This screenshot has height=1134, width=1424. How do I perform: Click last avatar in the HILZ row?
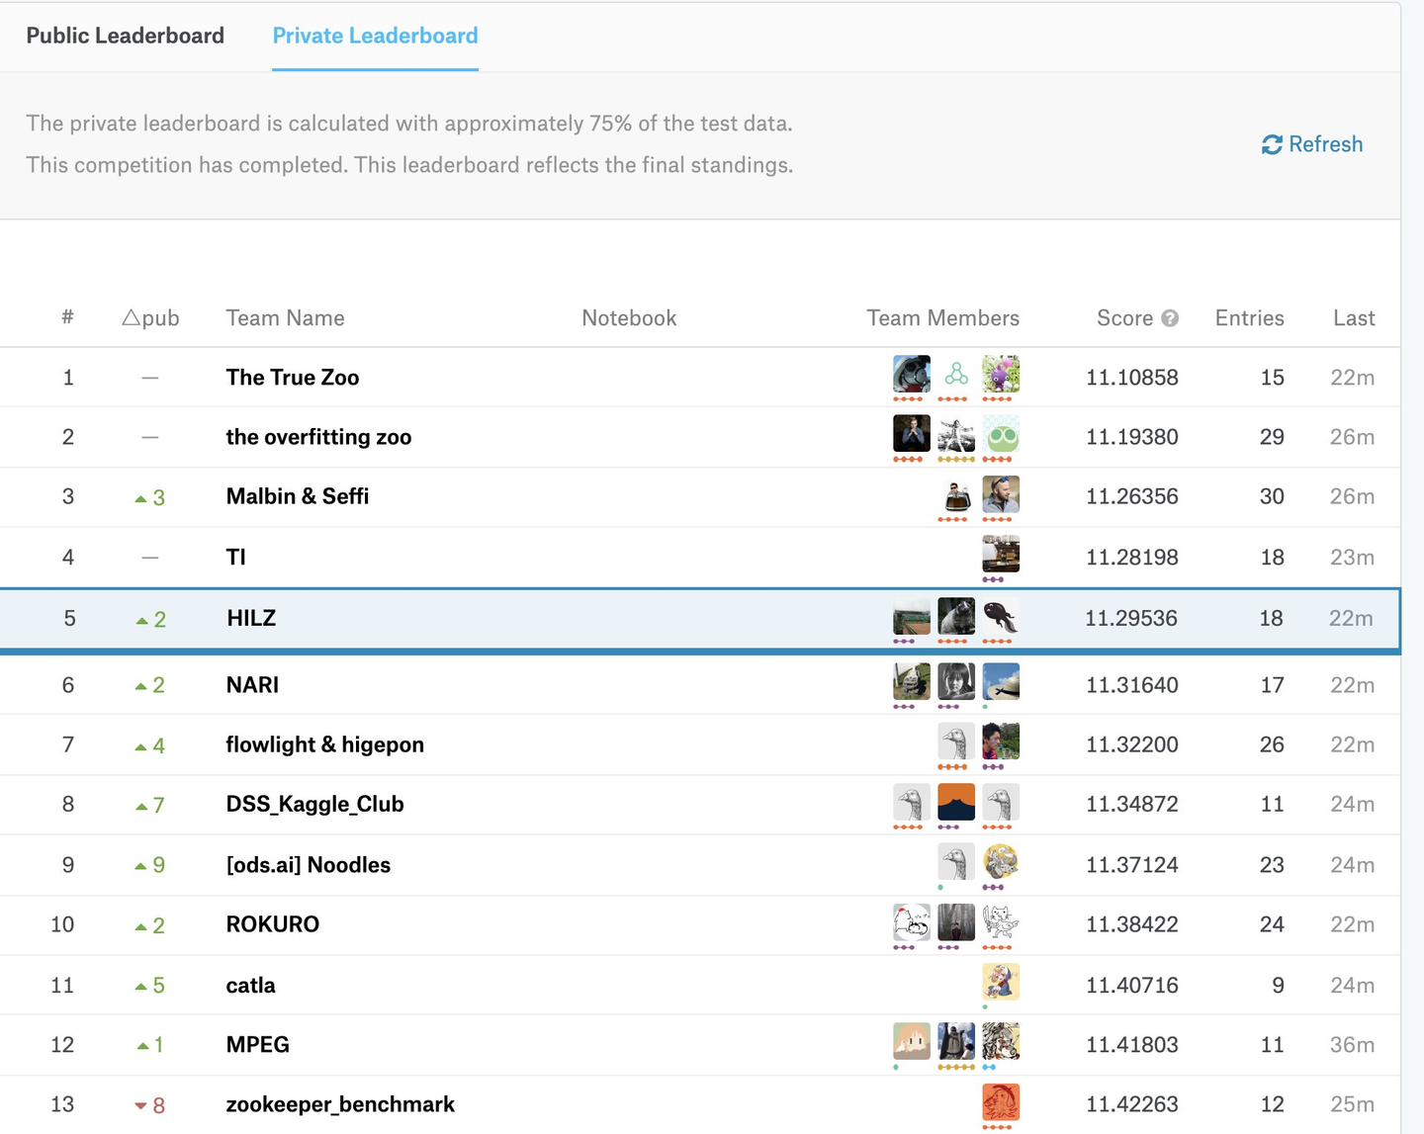click(x=1001, y=616)
